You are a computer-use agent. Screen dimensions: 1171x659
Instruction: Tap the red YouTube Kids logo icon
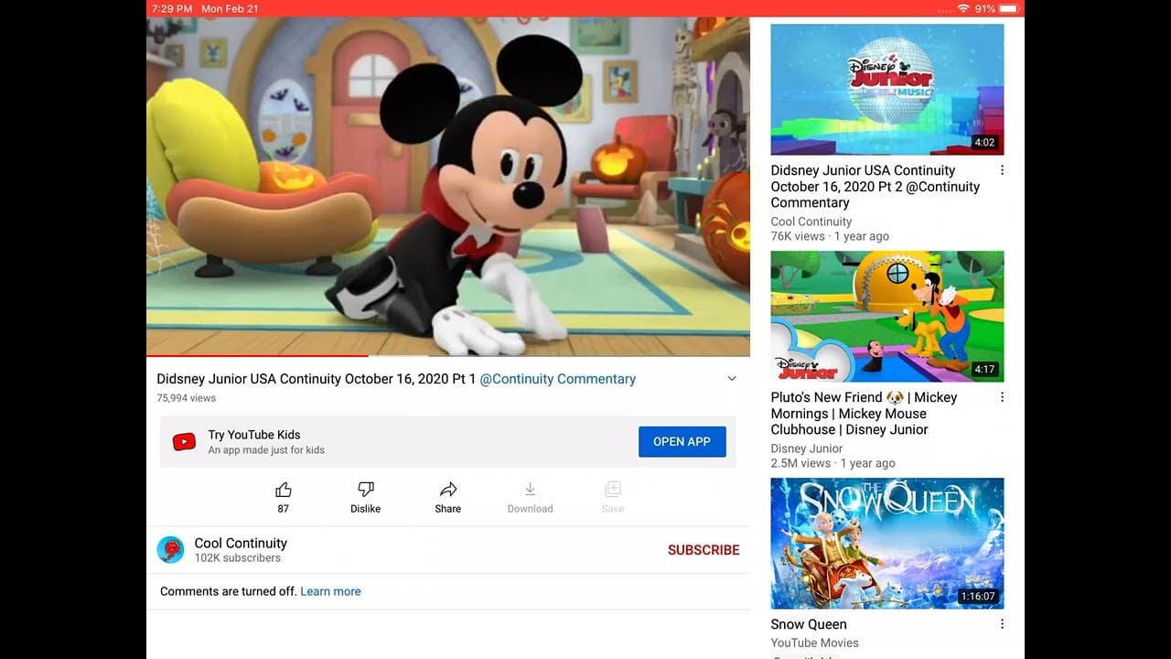tap(184, 442)
